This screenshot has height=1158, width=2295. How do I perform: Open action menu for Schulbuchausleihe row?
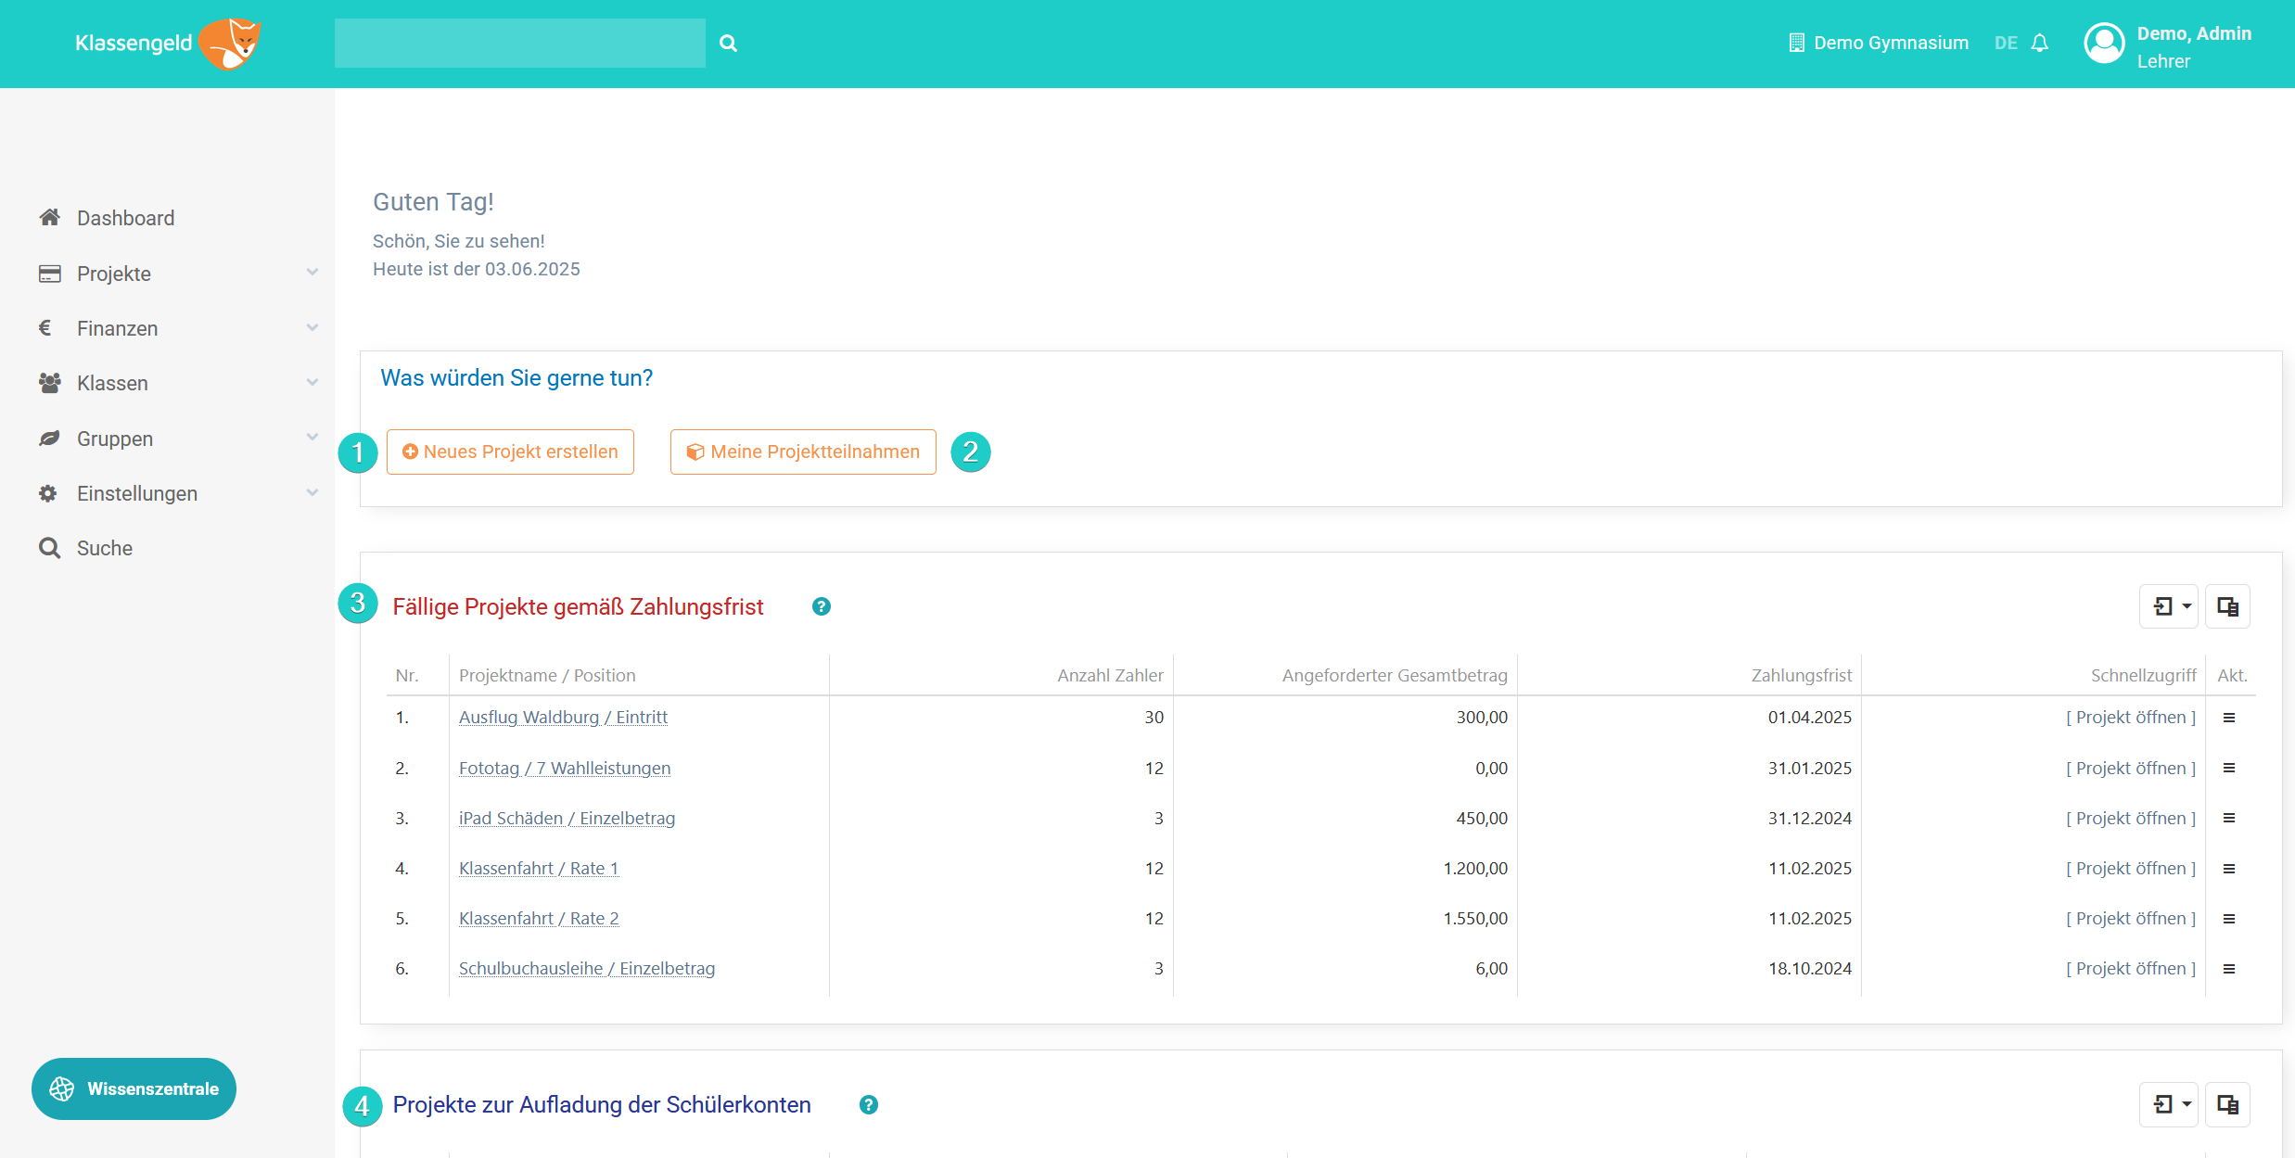pos(2229,969)
